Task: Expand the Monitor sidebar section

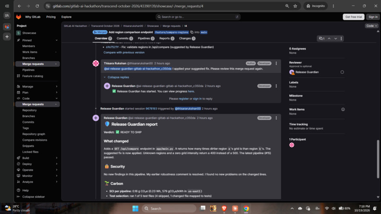Action: coord(57,176)
